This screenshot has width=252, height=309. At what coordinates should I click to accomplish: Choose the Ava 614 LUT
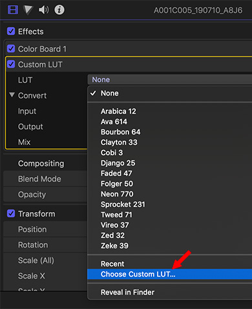point(170,122)
